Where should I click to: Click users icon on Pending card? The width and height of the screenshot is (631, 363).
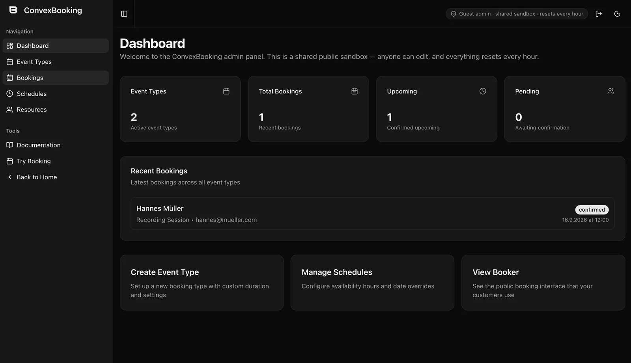coord(611,91)
